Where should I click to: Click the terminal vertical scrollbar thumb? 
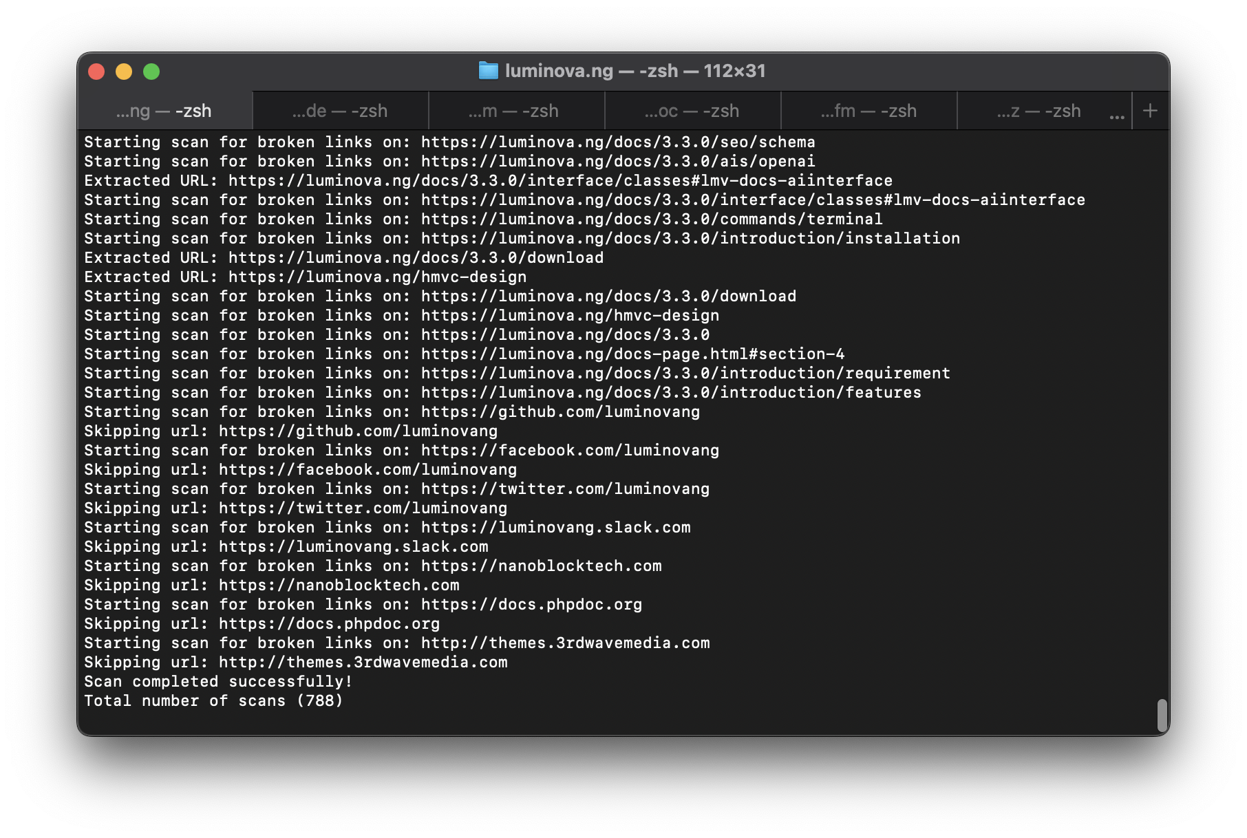pyautogui.click(x=1162, y=716)
